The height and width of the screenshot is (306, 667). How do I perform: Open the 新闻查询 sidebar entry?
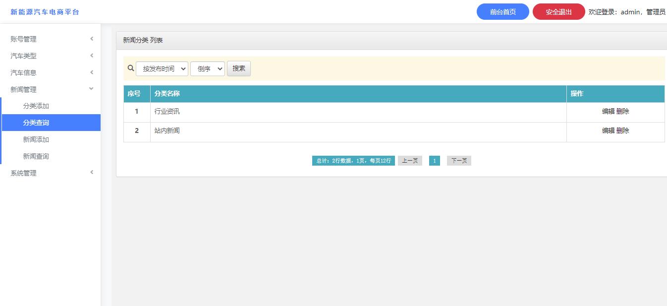point(36,156)
